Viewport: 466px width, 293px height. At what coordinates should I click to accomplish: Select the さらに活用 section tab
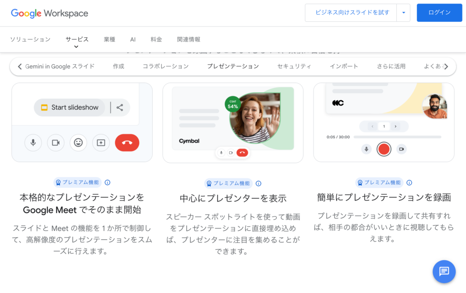[x=391, y=66]
